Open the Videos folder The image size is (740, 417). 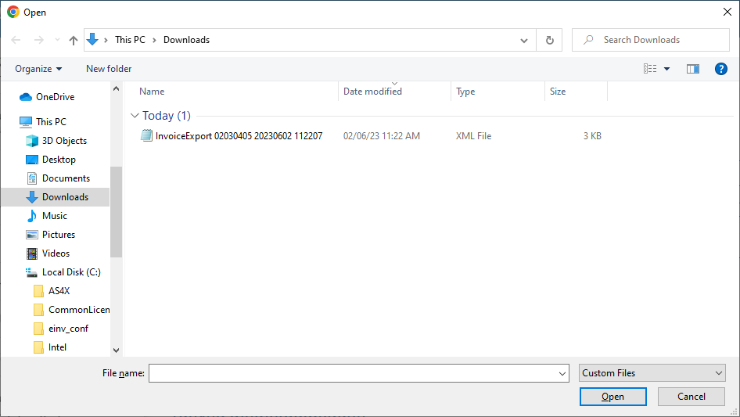[56, 253]
